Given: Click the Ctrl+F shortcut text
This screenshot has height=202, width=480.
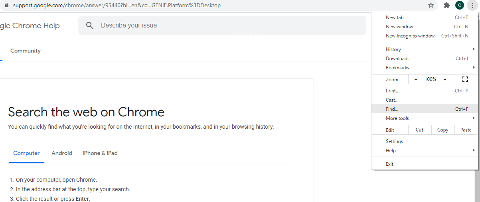Looking at the screenshot, I should click(x=462, y=109).
